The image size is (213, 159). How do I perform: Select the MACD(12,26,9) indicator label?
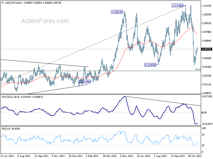[x=11, y=97]
